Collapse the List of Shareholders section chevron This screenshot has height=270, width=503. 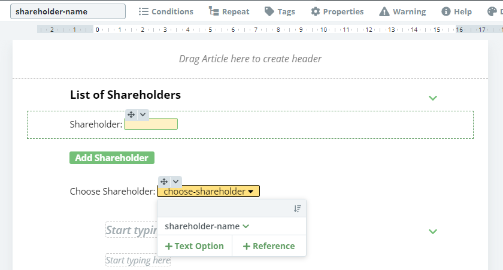click(x=433, y=98)
